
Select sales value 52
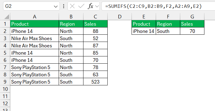96,38
